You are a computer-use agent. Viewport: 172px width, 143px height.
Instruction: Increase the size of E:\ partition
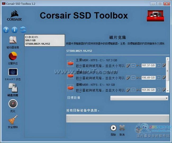click(x=159, y=90)
